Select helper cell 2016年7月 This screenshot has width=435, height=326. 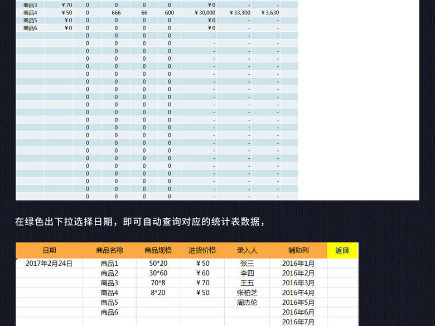coord(298,322)
